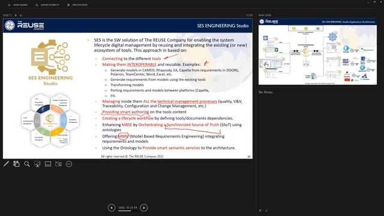Pause the presentation timer

tap(16, 15)
